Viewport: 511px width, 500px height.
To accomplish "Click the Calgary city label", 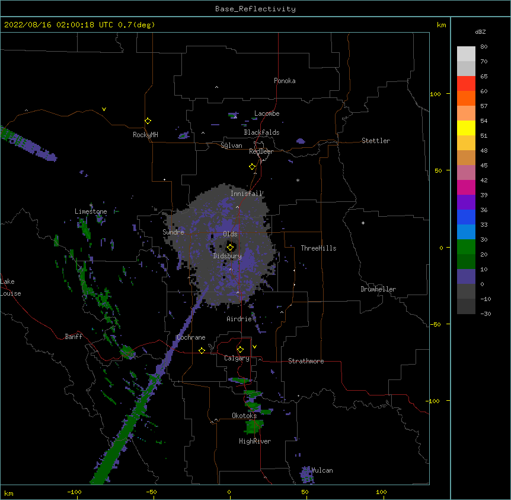I will point(237,358).
